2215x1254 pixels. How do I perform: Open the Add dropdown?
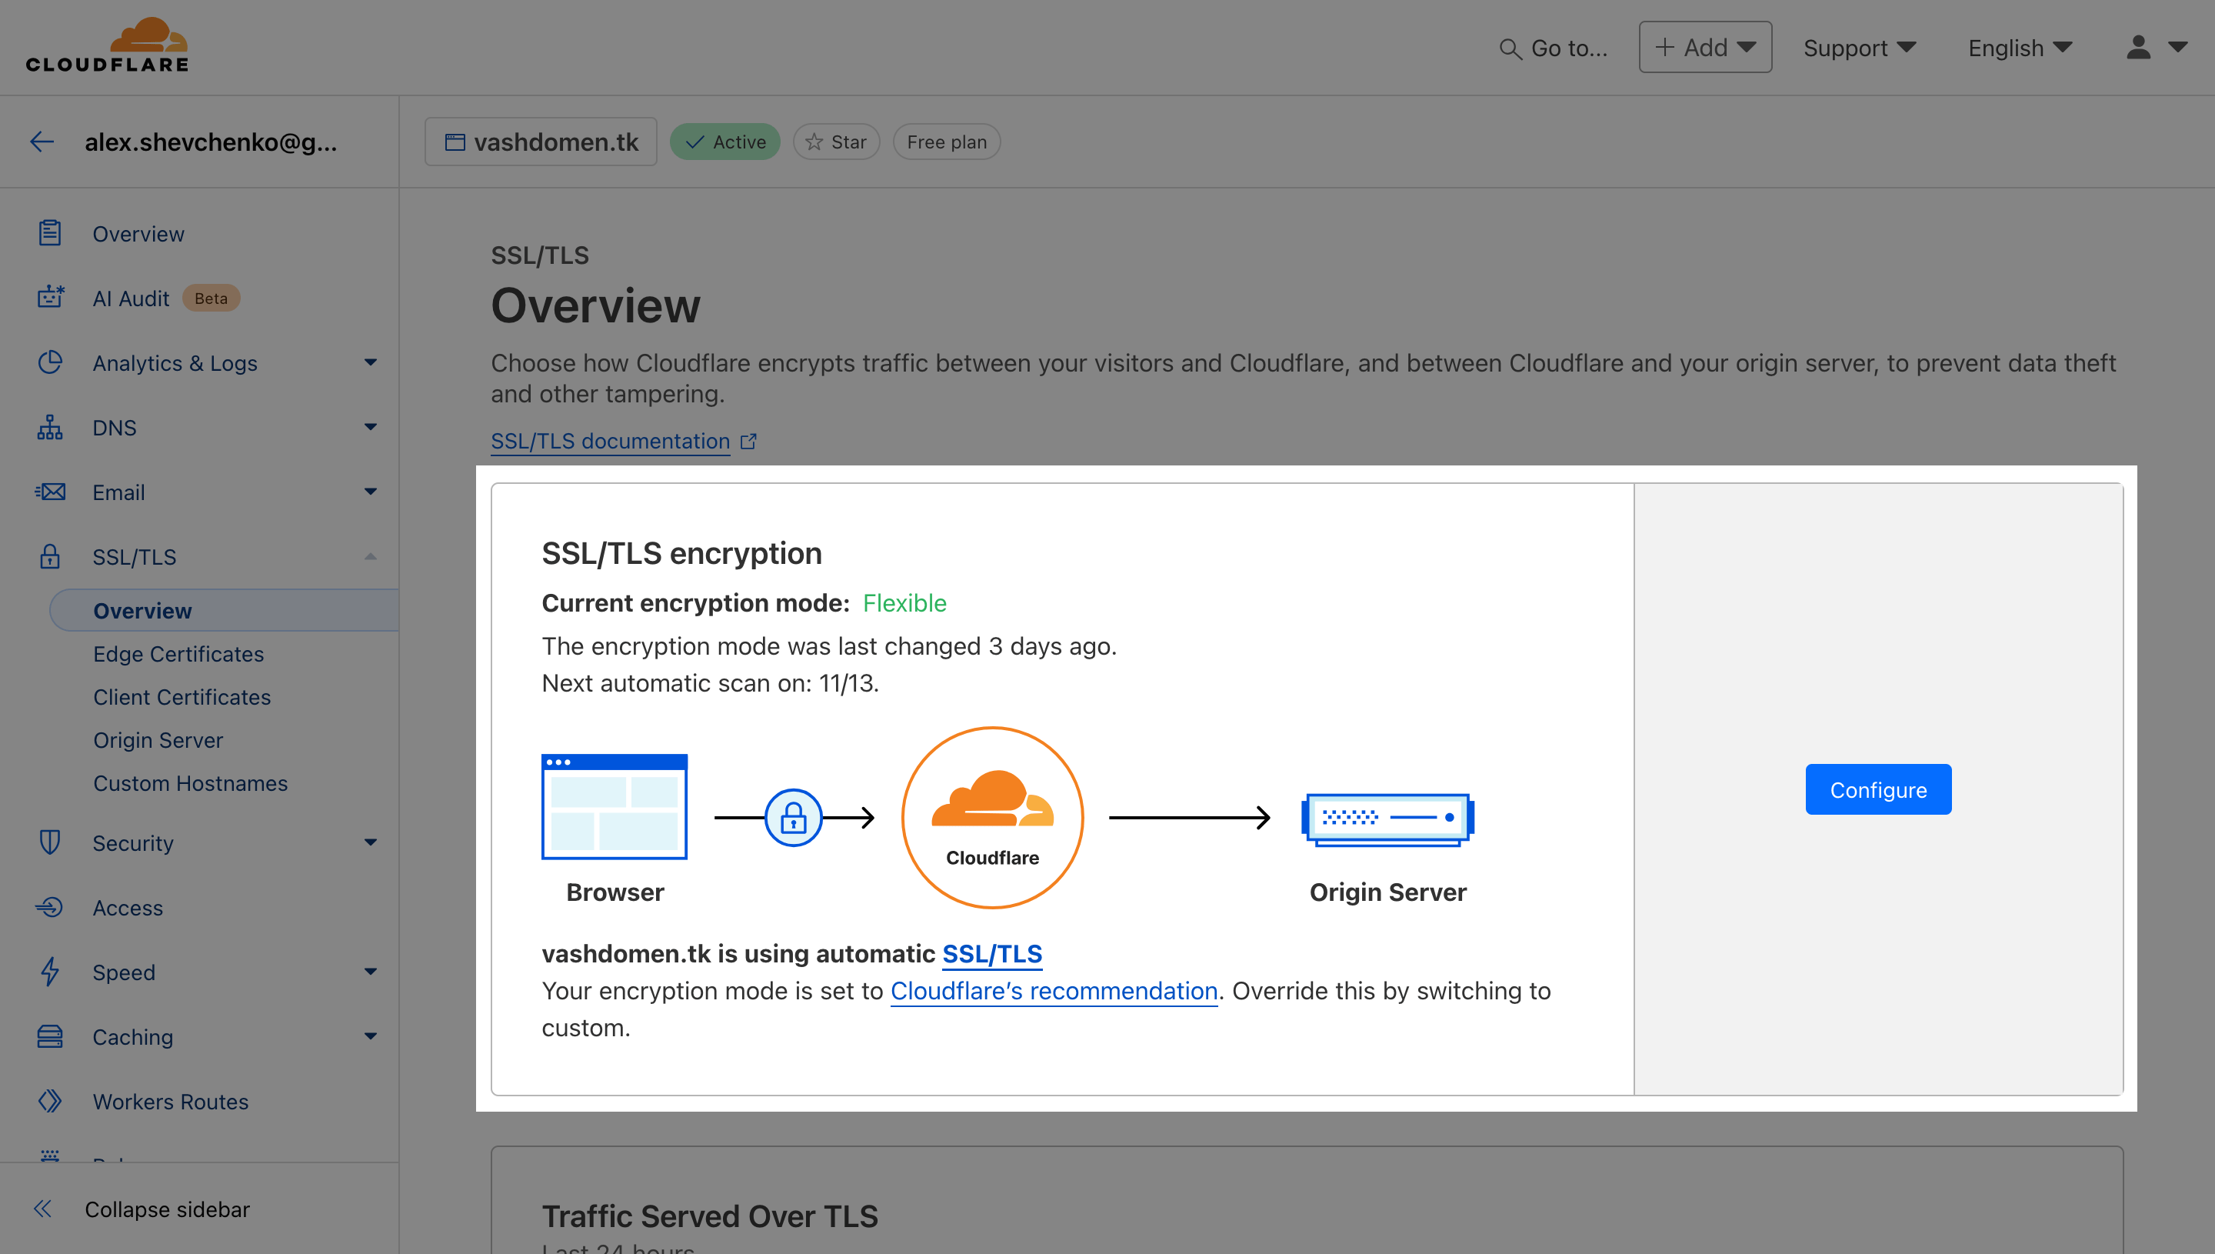point(1704,48)
